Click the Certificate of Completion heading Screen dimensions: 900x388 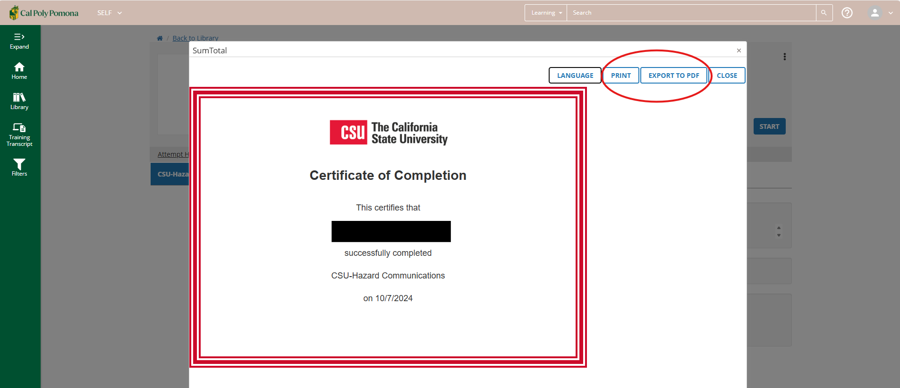[x=388, y=176]
